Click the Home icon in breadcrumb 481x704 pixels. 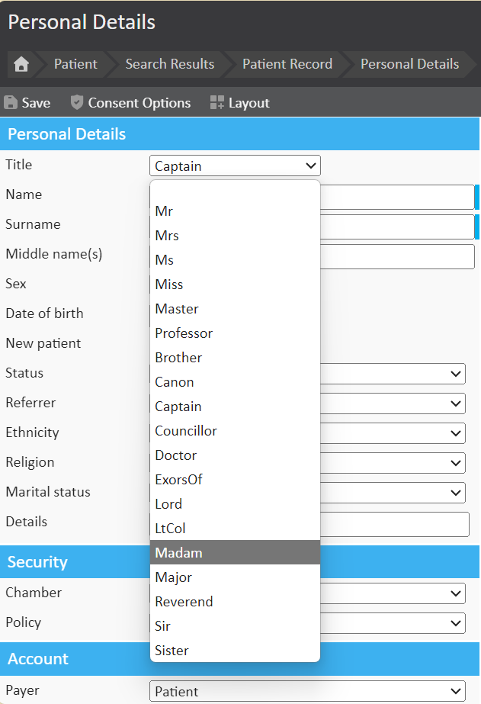point(21,65)
